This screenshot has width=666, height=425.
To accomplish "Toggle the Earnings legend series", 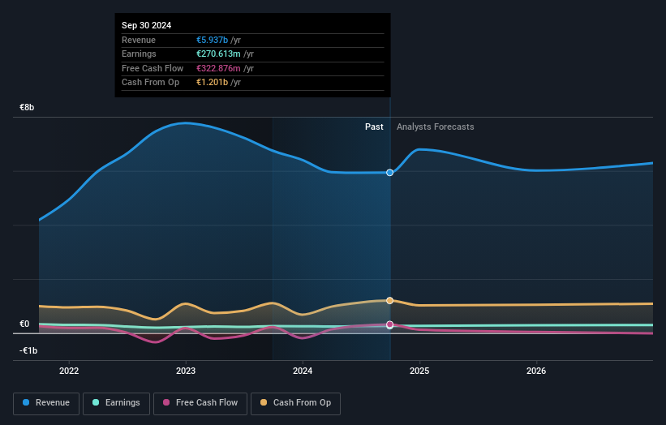I will point(116,403).
